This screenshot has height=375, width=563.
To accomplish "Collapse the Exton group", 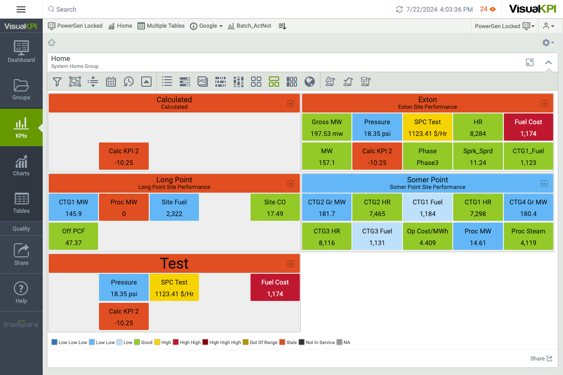I will tap(544, 104).
